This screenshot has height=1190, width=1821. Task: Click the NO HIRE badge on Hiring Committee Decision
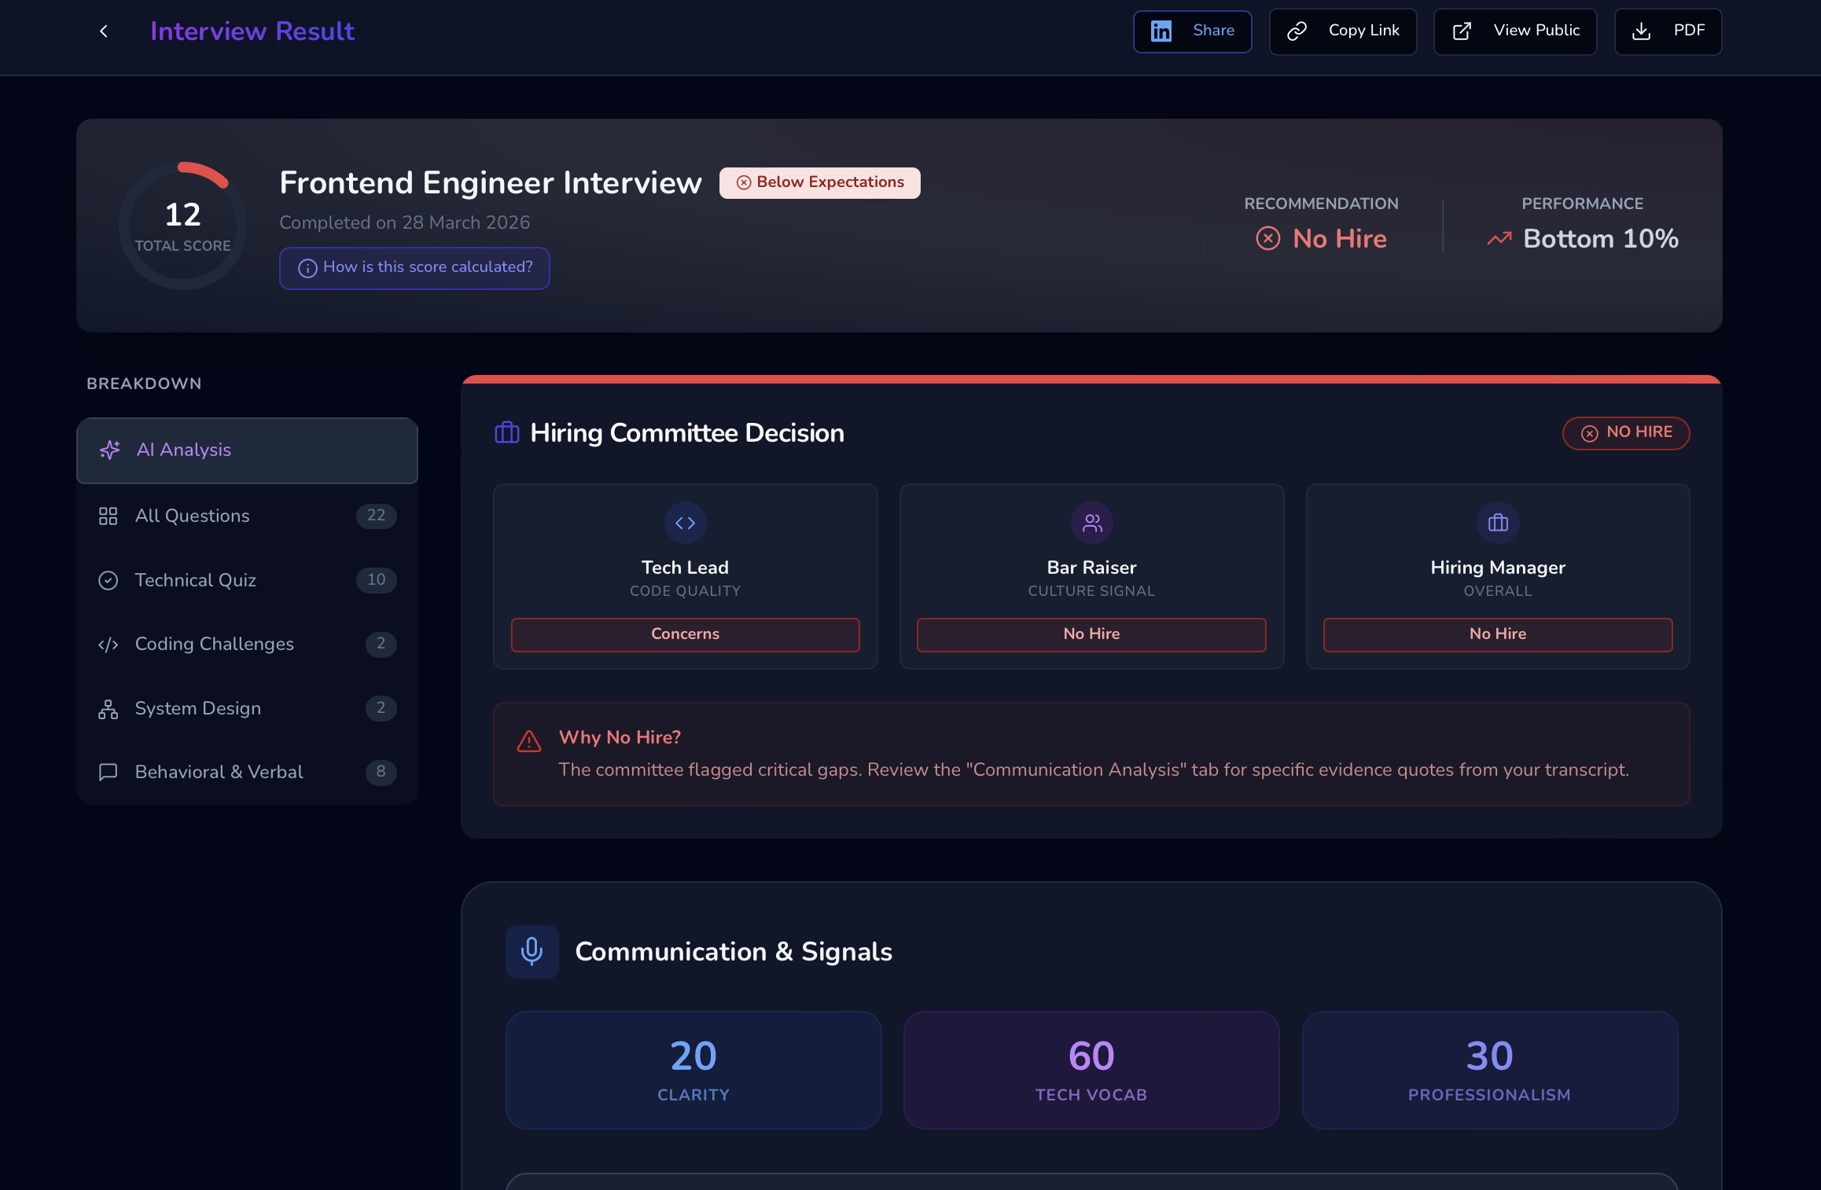click(1625, 432)
